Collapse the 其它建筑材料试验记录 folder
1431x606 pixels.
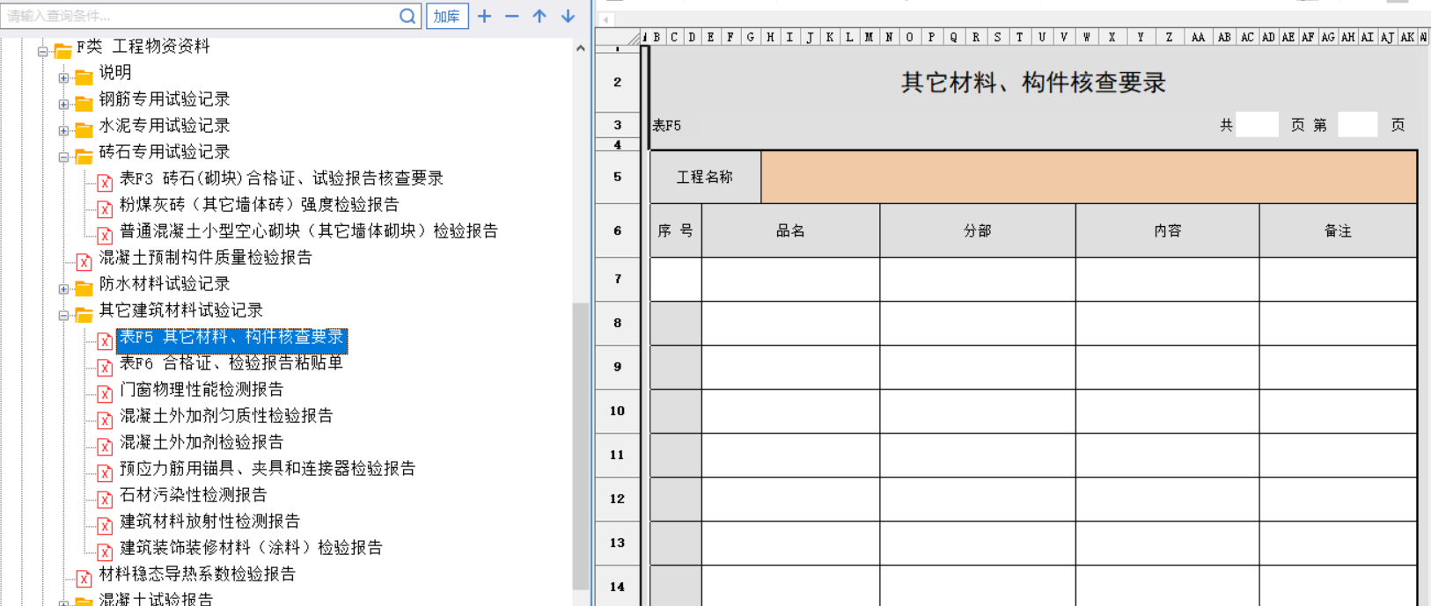tap(63, 316)
